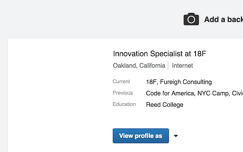Click the truncated 'Civic' entry in Previous row
The image size is (243, 152).
(x=237, y=93)
